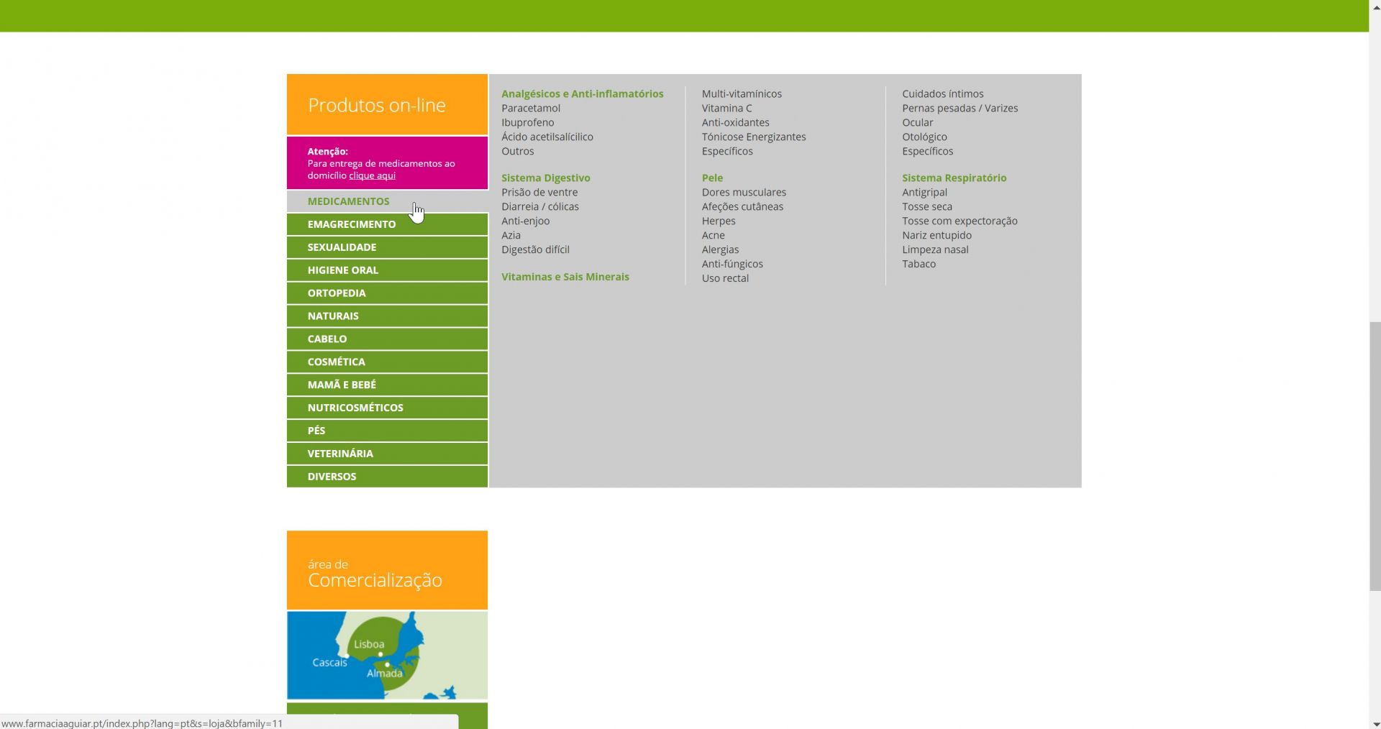Open the Anti-fúngicos skin subcategory
This screenshot has width=1381, height=729.
click(732, 264)
